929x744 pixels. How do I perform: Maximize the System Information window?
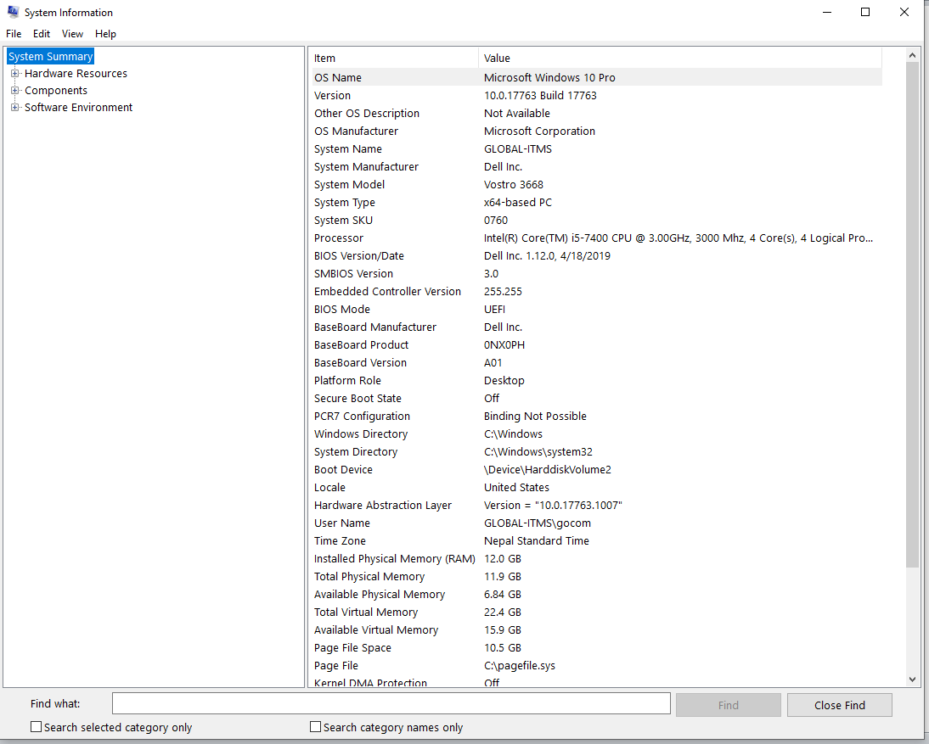(865, 13)
